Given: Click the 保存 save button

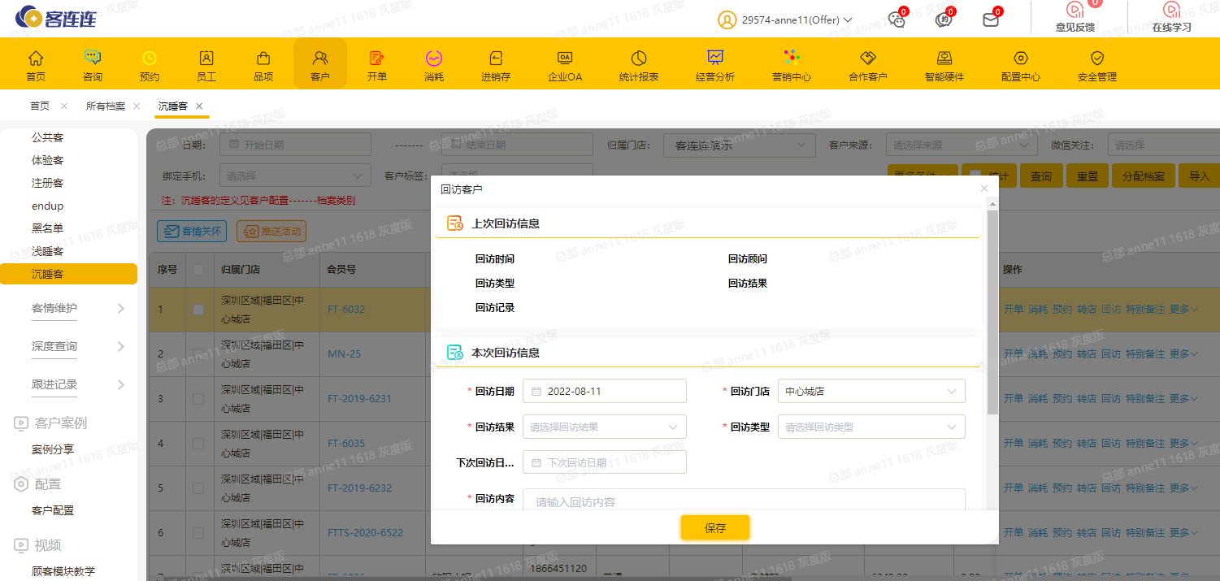Looking at the screenshot, I should (x=714, y=528).
